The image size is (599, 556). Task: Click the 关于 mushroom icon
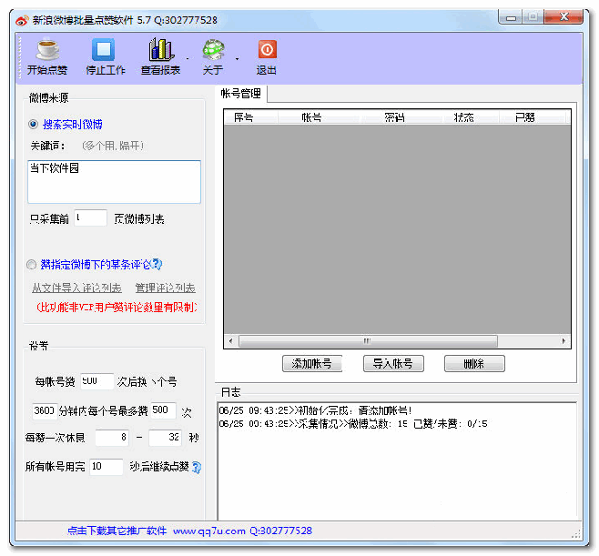pyautogui.click(x=213, y=50)
